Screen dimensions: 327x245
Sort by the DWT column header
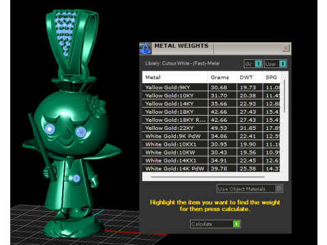click(x=249, y=78)
